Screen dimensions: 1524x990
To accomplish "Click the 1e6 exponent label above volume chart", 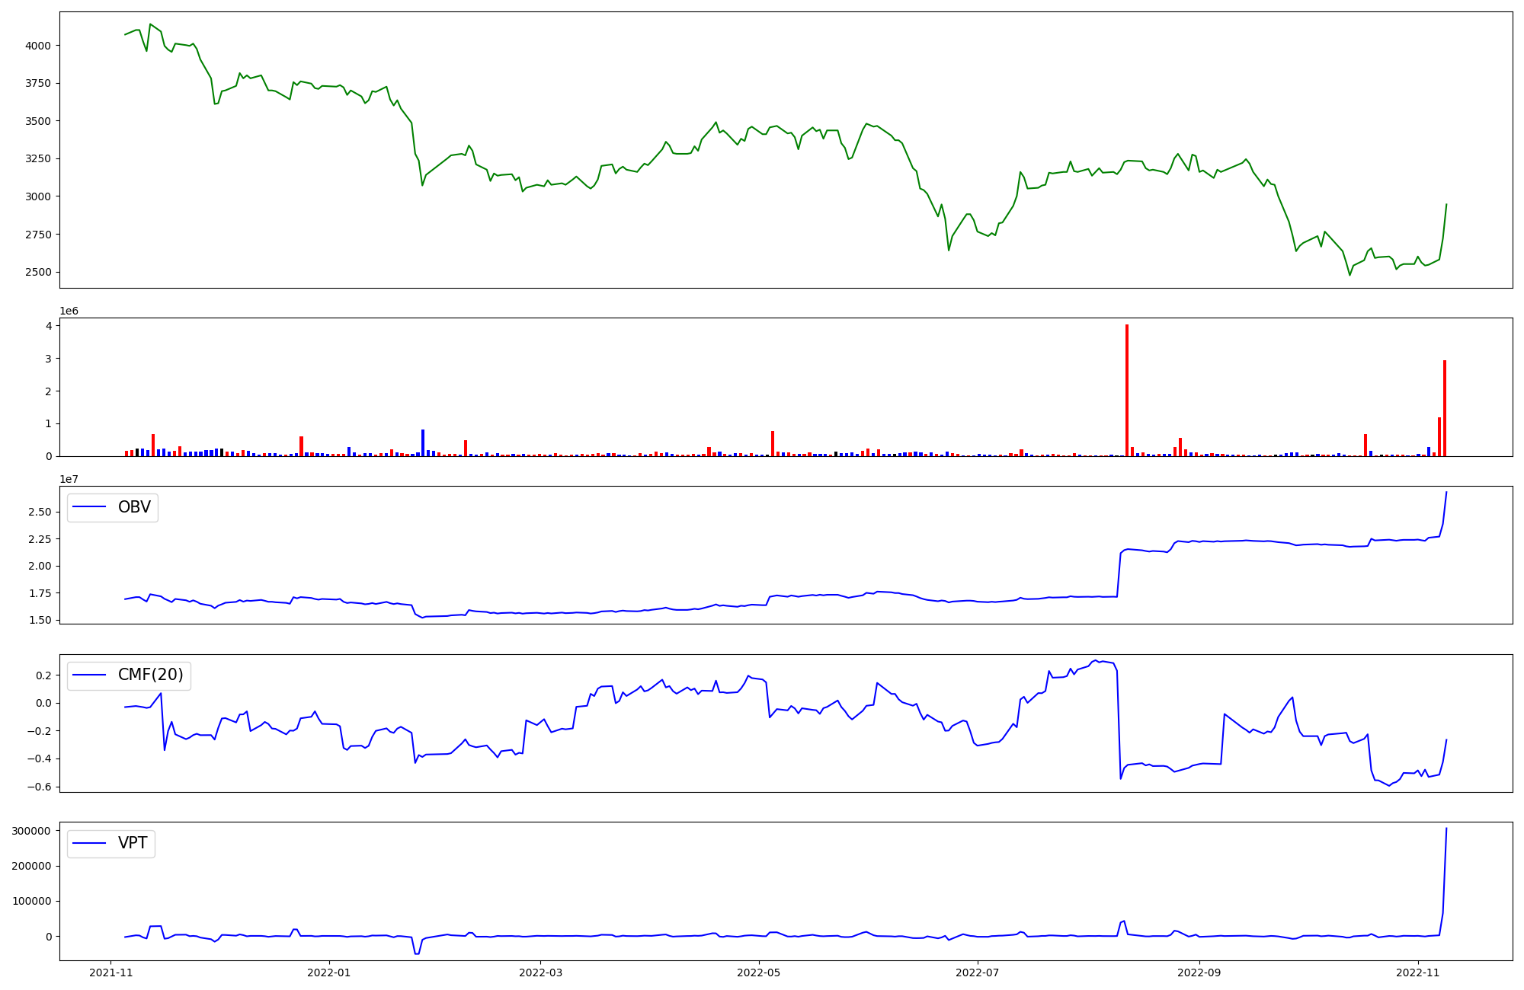I will pyautogui.click(x=69, y=311).
